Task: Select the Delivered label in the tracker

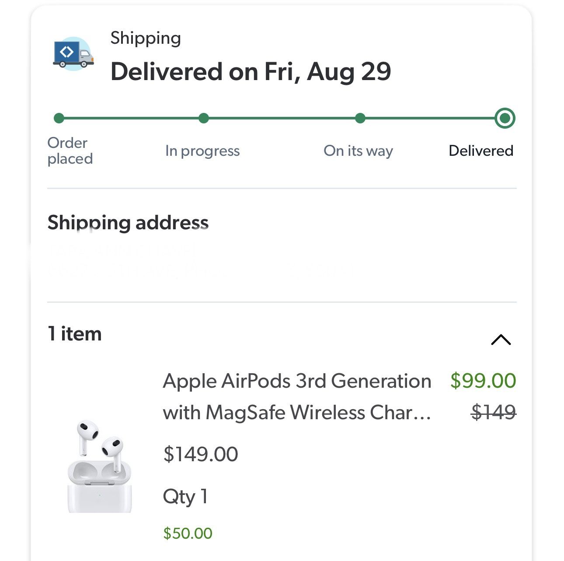Action: 480,151
